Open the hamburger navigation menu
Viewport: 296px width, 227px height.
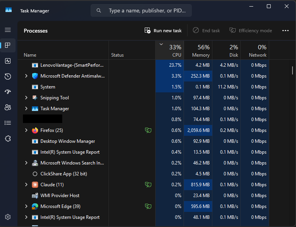coord(8,30)
